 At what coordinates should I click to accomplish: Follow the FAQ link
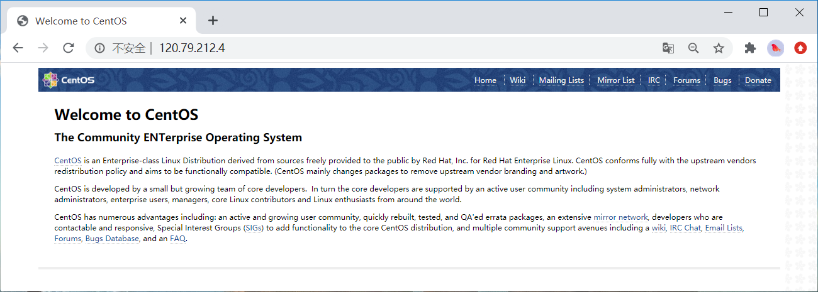(177, 239)
